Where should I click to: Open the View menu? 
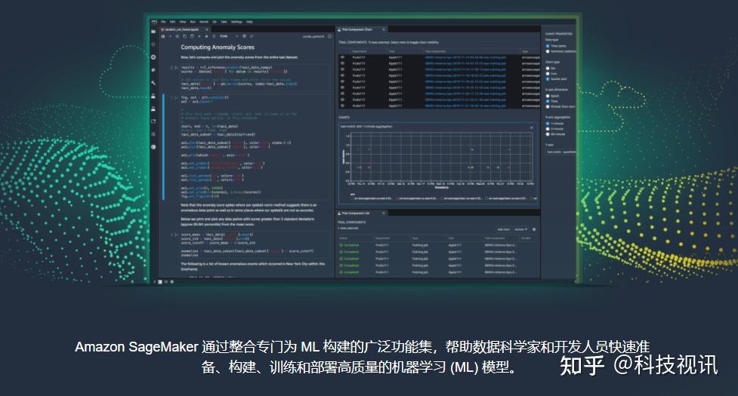click(183, 22)
